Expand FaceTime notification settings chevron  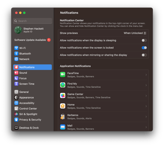pos(146,75)
